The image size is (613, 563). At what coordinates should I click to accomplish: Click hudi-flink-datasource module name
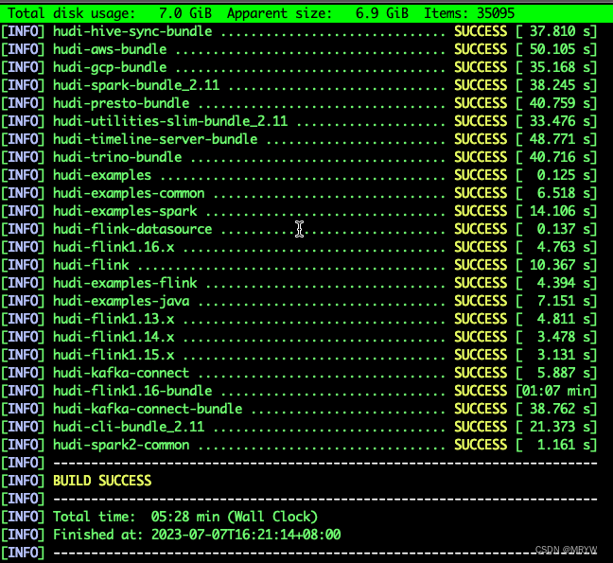coord(132,230)
